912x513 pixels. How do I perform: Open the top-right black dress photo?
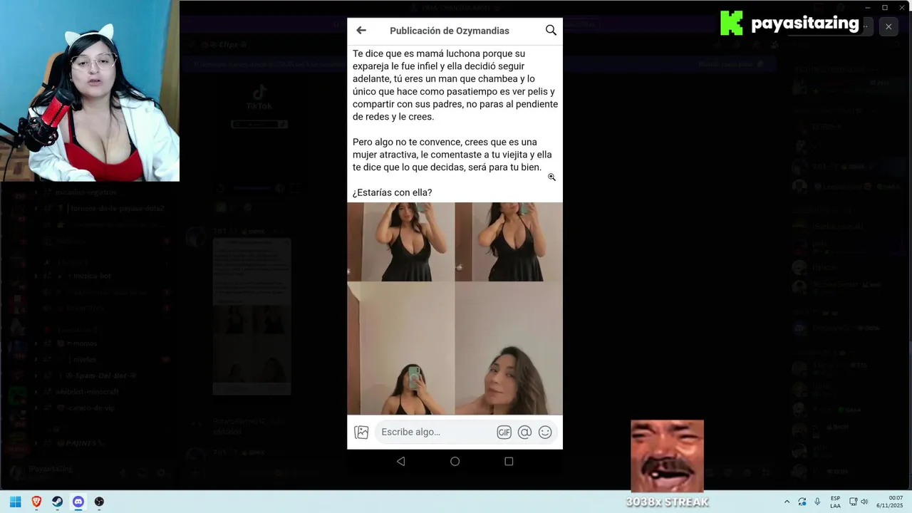(x=509, y=242)
